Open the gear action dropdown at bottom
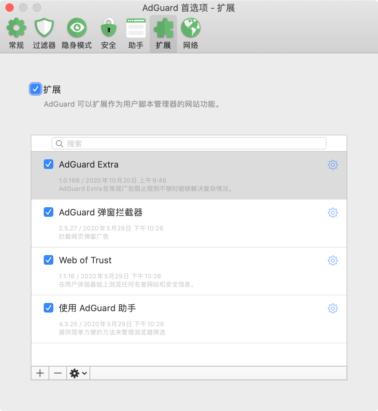 pos(78,373)
